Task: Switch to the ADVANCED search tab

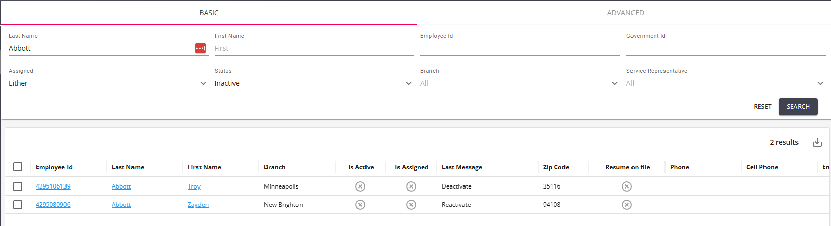Action: click(x=625, y=13)
